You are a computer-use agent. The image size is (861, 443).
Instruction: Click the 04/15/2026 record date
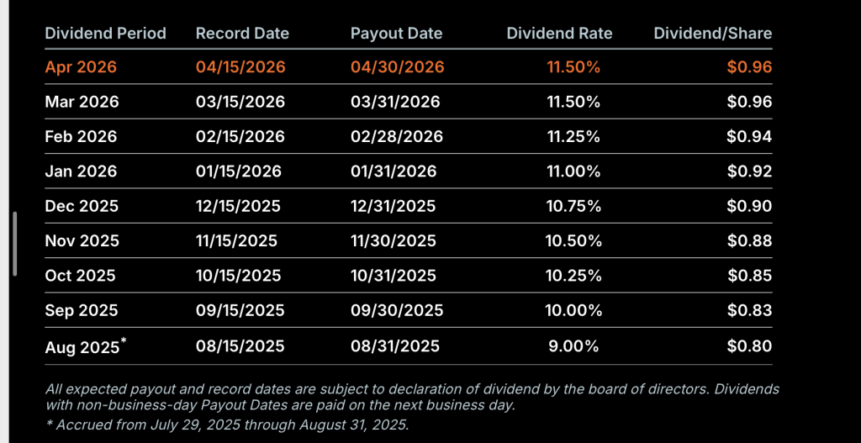(x=240, y=67)
